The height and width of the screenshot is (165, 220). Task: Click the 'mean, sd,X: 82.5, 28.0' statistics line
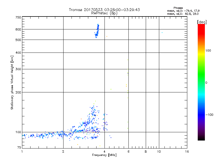pyautogui.click(x=183, y=14)
